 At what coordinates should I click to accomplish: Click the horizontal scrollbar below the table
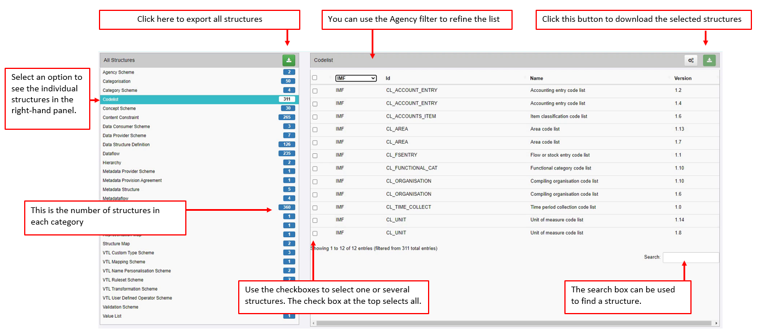512,323
